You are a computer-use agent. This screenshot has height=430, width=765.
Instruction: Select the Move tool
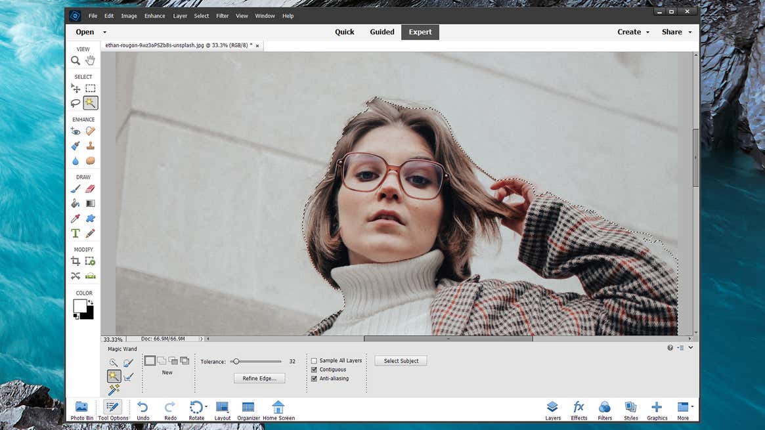tap(76, 88)
